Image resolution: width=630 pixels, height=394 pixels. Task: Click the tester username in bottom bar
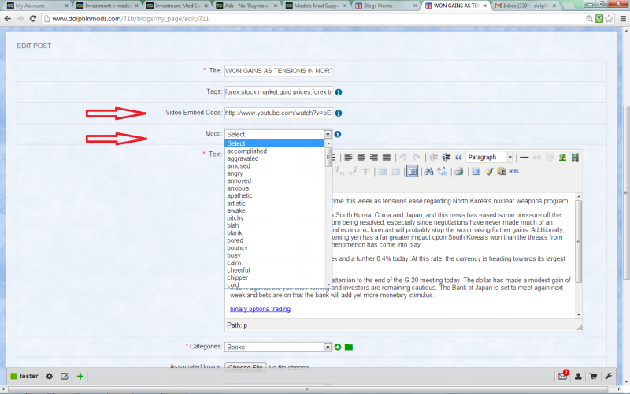28,377
